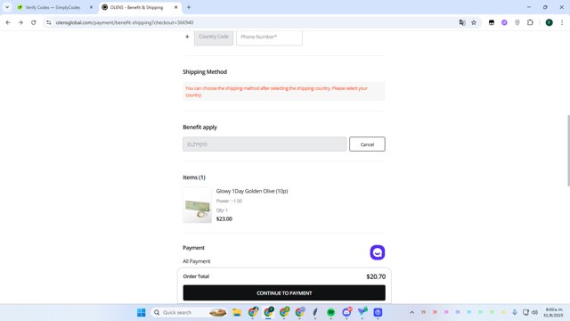This screenshot has width=570, height=321.
Task: Click the Quick search box on taskbar
Action: coord(189,312)
